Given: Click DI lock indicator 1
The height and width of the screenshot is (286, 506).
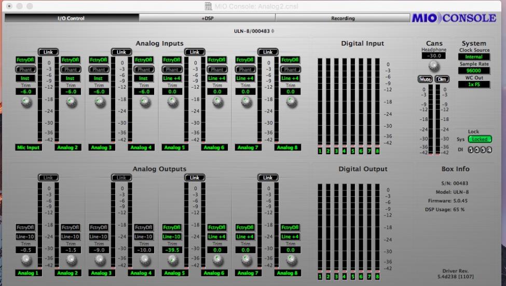Looking at the screenshot, I should [x=471, y=150].
